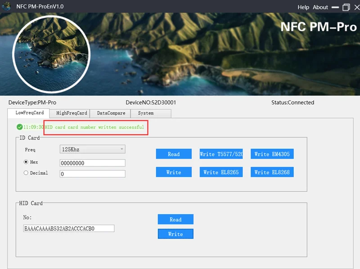The width and height of the screenshot is (360, 269).
Task: Click the NFC PM-Pro banner title
Action: point(319,27)
